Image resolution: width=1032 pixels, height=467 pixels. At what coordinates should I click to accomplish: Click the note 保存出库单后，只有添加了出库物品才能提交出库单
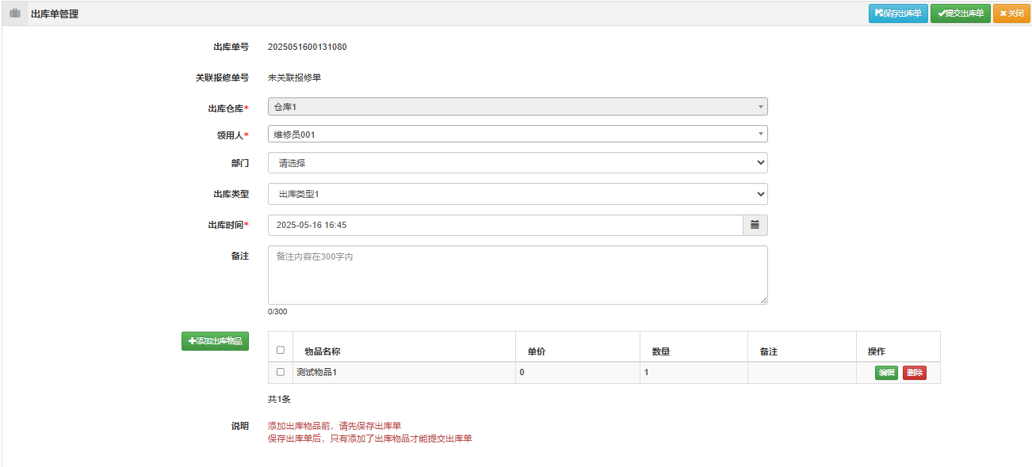pyautogui.click(x=369, y=439)
